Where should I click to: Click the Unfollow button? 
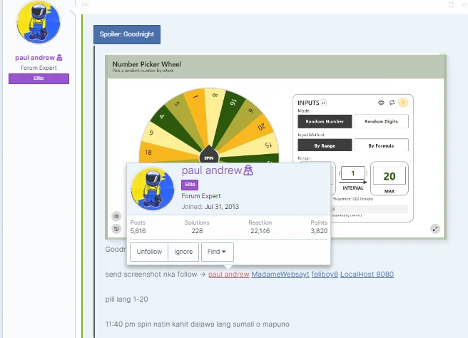click(x=149, y=252)
